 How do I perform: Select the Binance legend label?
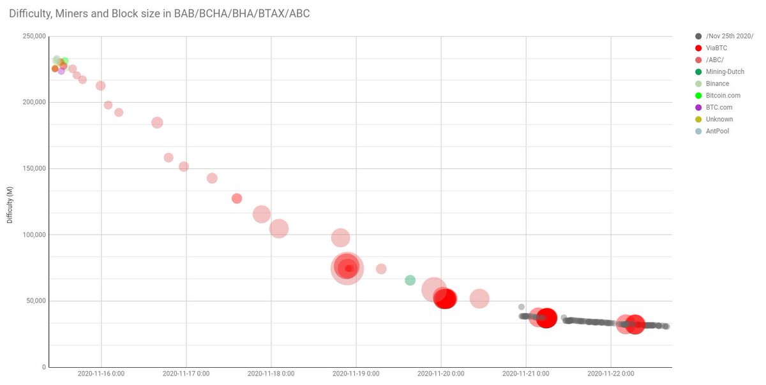coord(717,84)
